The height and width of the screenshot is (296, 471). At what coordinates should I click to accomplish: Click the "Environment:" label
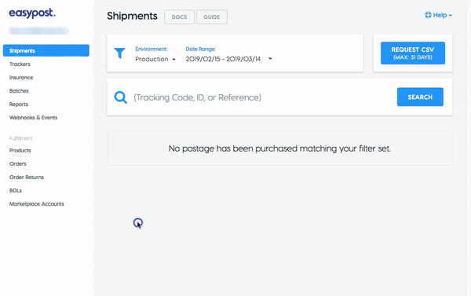point(152,49)
